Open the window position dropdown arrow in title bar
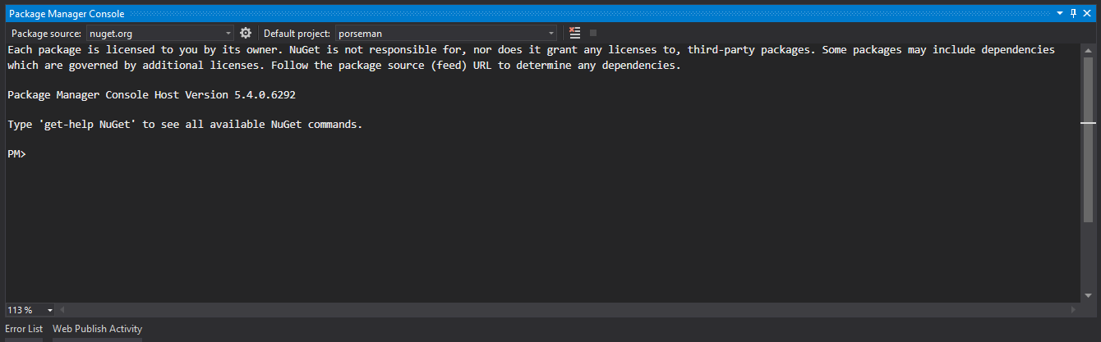Viewport: 1101px width, 342px height. pos(1060,14)
